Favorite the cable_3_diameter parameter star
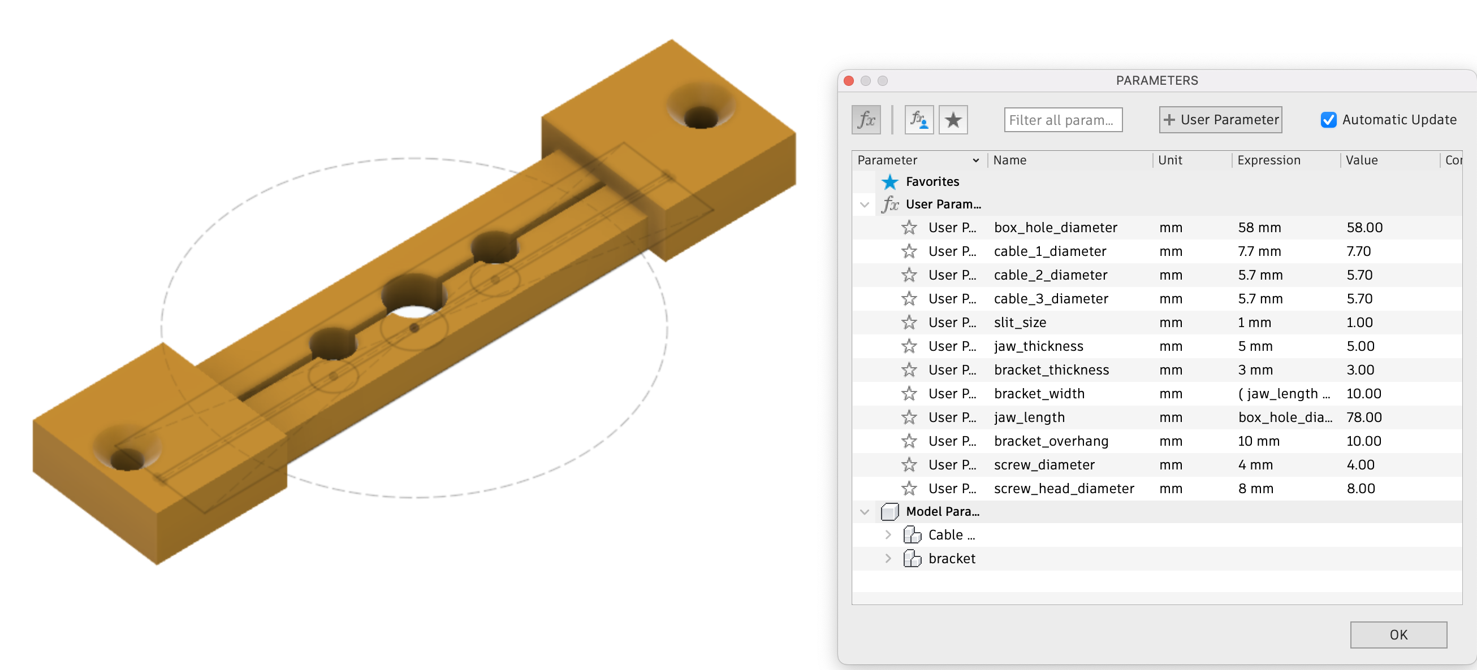Image resolution: width=1477 pixels, height=670 pixels. pyautogui.click(x=909, y=299)
